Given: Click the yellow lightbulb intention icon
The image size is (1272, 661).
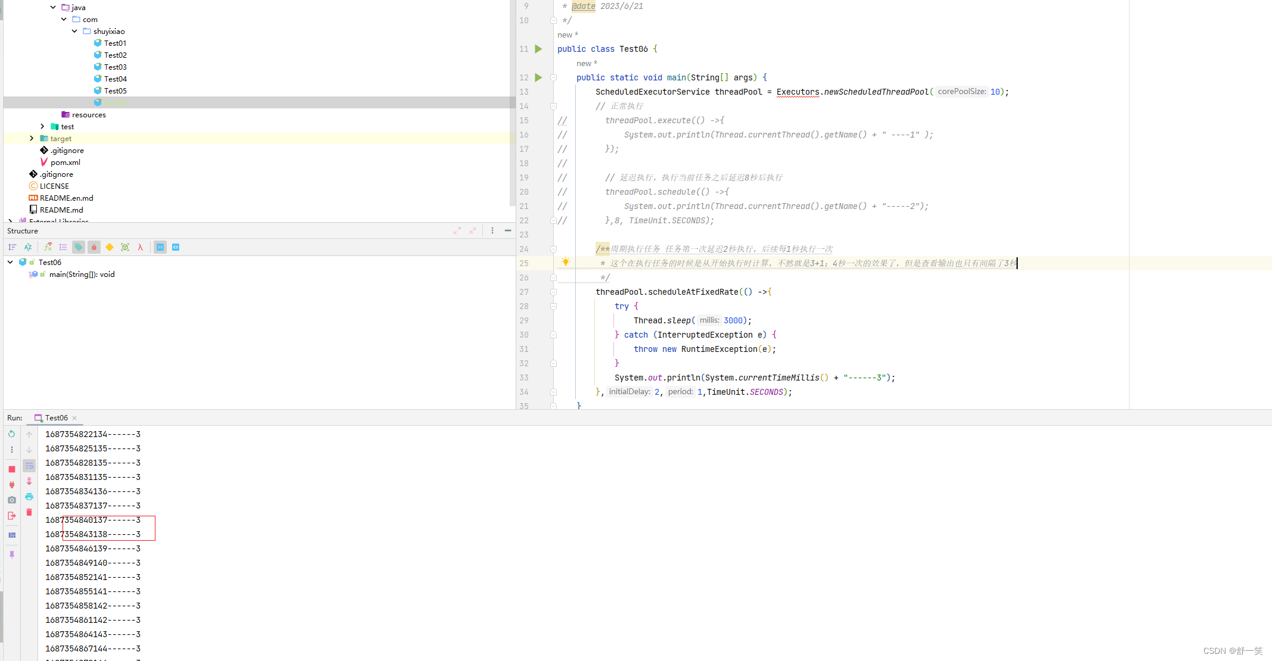Looking at the screenshot, I should [566, 262].
